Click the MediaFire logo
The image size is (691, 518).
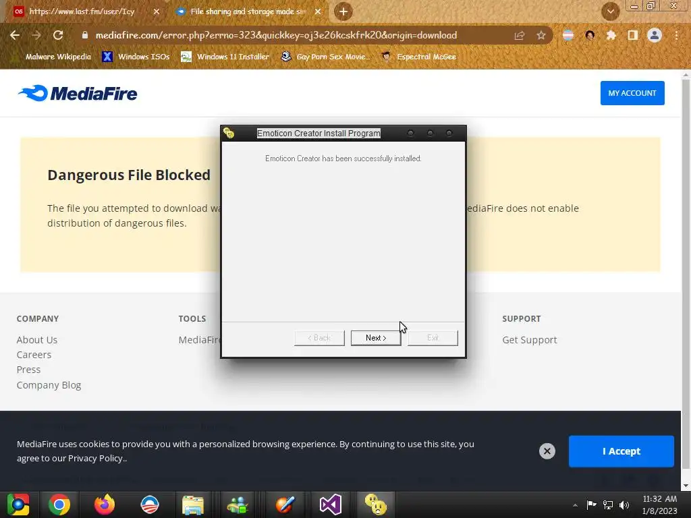(78, 93)
